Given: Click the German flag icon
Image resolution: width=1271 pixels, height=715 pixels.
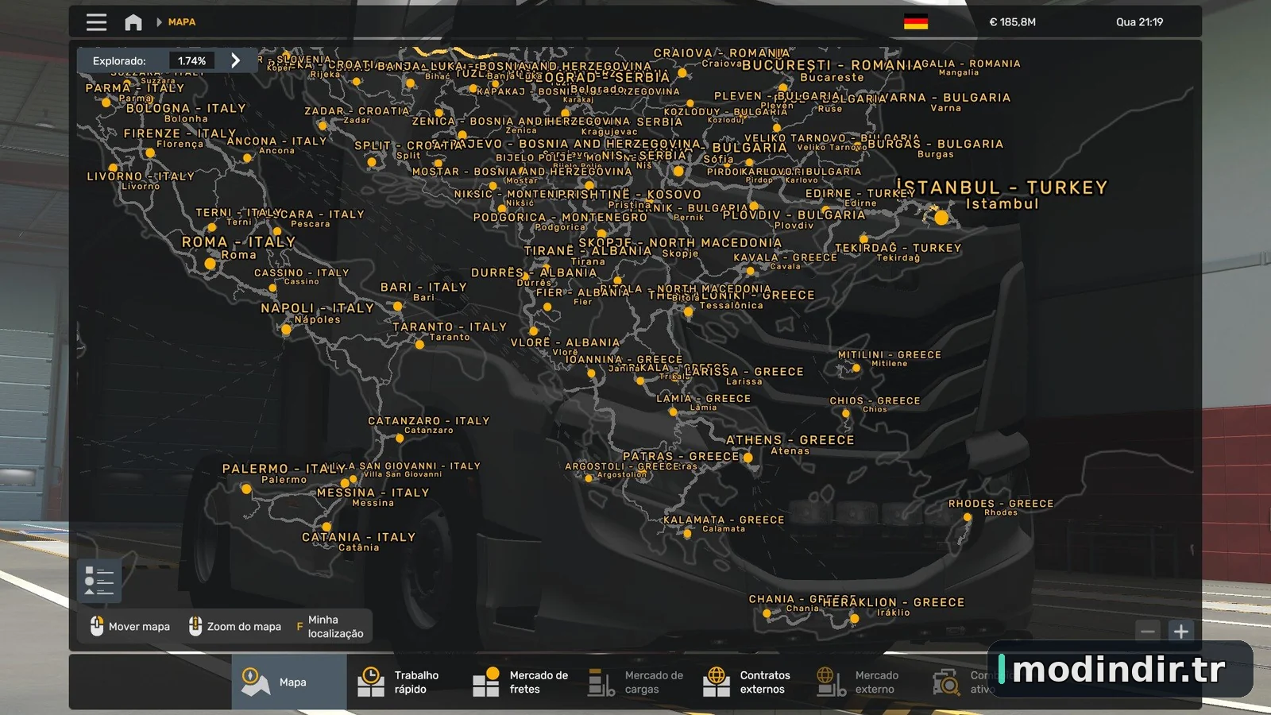Looking at the screenshot, I should 916,22.
